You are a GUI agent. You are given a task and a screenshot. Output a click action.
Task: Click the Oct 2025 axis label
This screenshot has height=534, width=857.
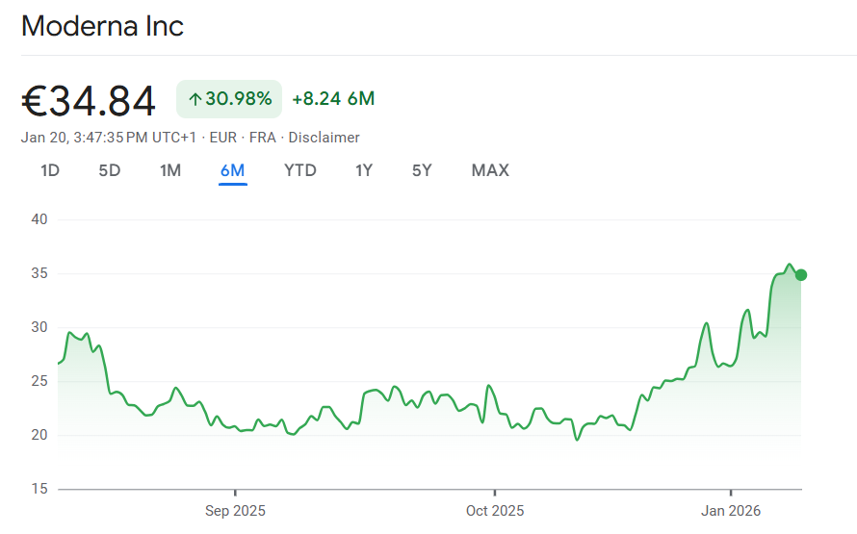tap(494, 511)
